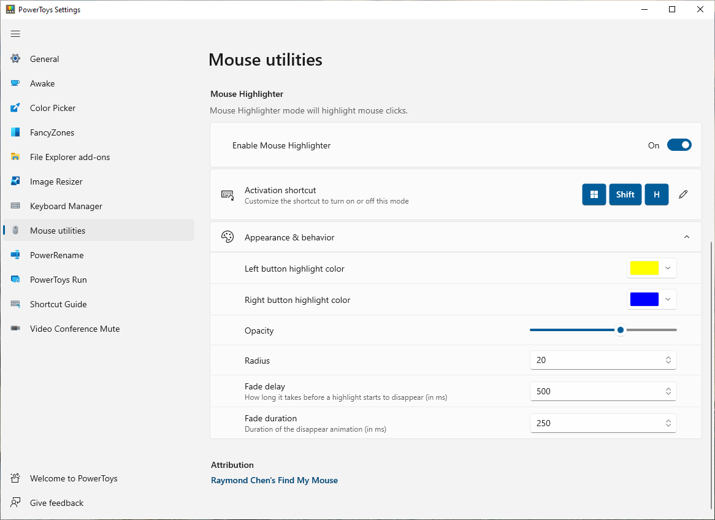Open the Shortcut Guide page
Image resolution: width=715 pixels, height=520 pixels.
coord(99,304)
